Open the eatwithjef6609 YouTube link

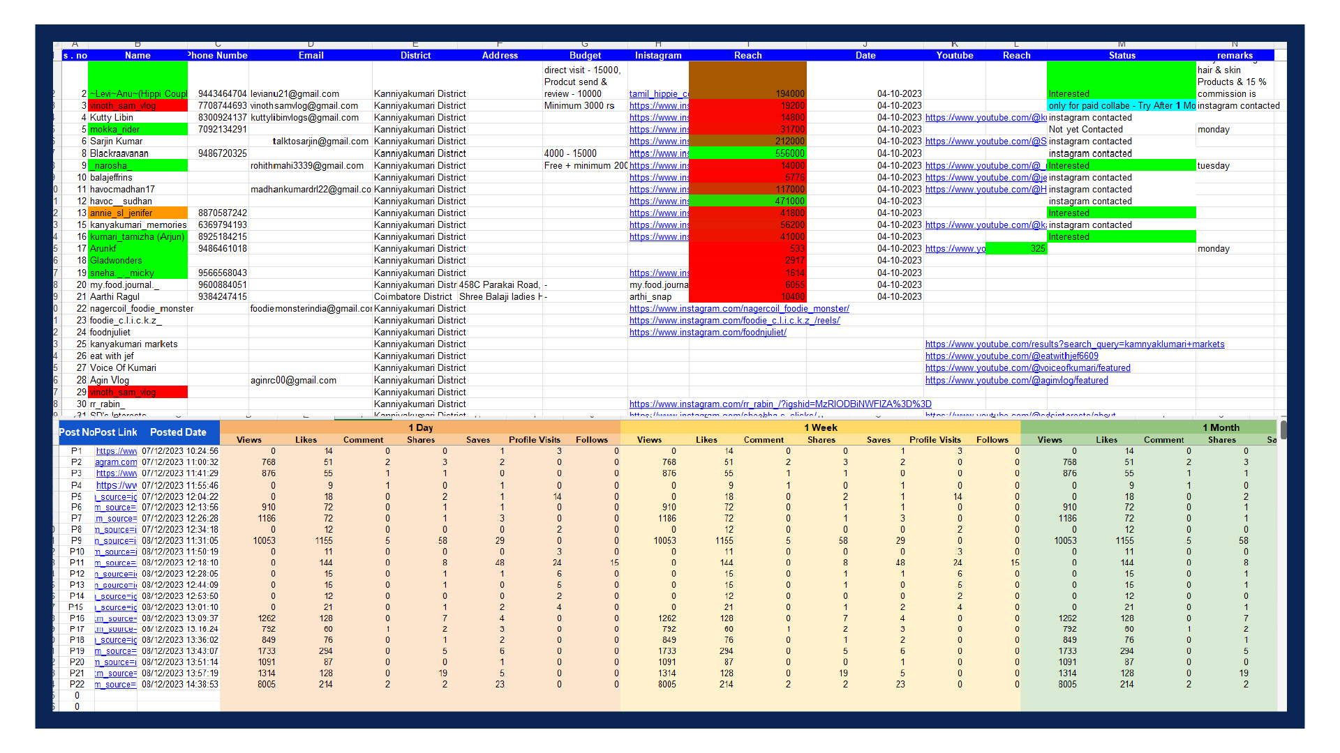[1012, 356]
